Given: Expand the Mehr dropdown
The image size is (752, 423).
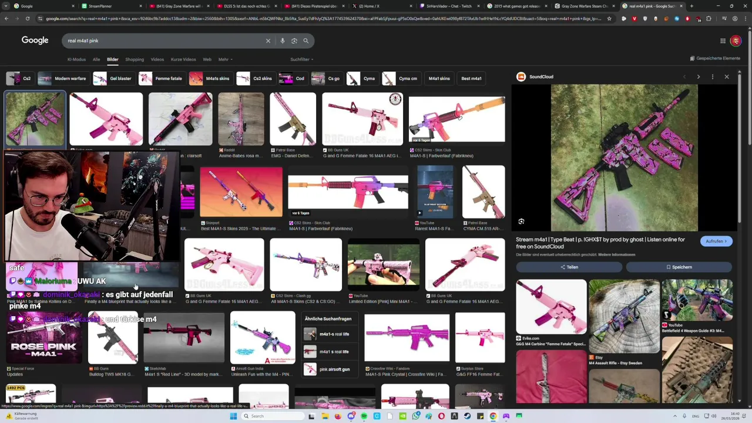Looking at the screenshot, I should coord(225,59).
